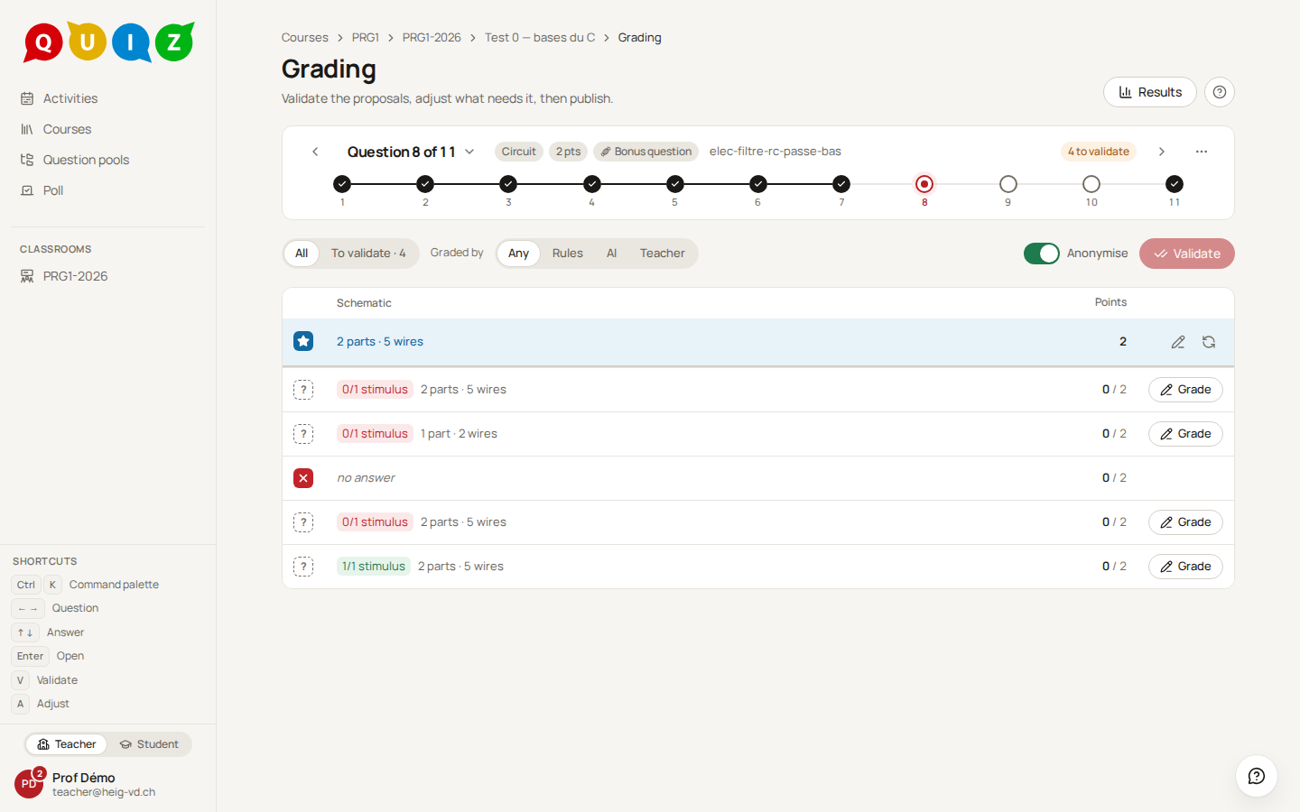Jump to question 9 in the stepper
The width and height of the screenshot is (1300, 812).
[1008, 184]
